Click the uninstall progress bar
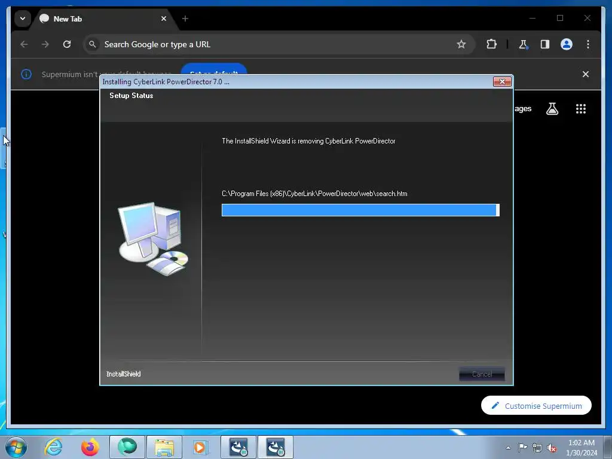This screenshot has width=612, height=459. tap(360, 210)
